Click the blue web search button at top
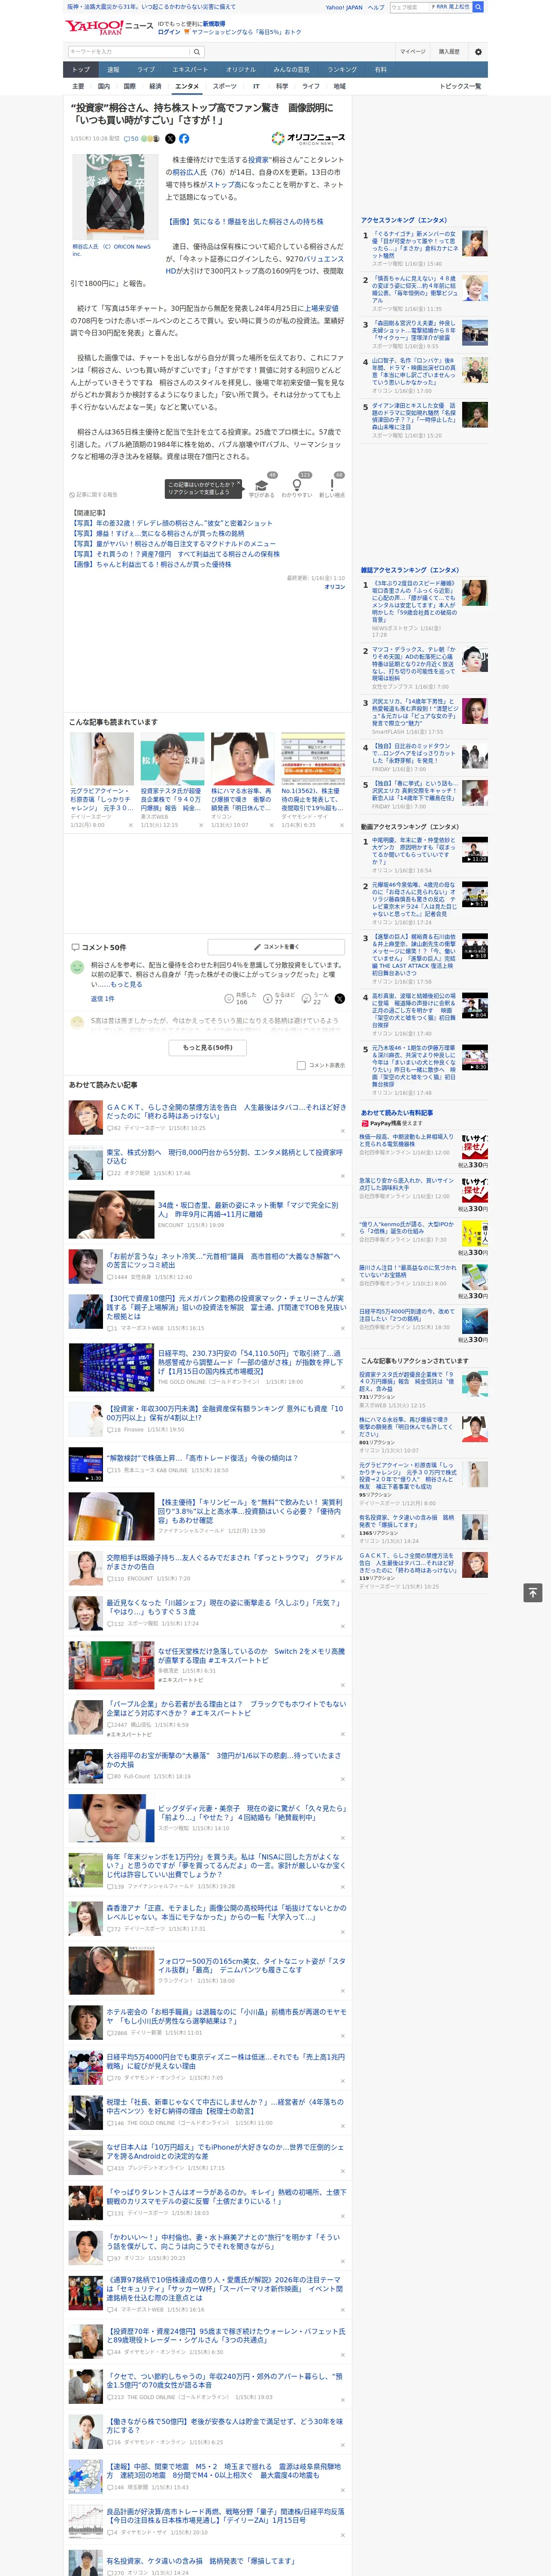Viewport: 551px width, 2576px height. tap(478, 7)
